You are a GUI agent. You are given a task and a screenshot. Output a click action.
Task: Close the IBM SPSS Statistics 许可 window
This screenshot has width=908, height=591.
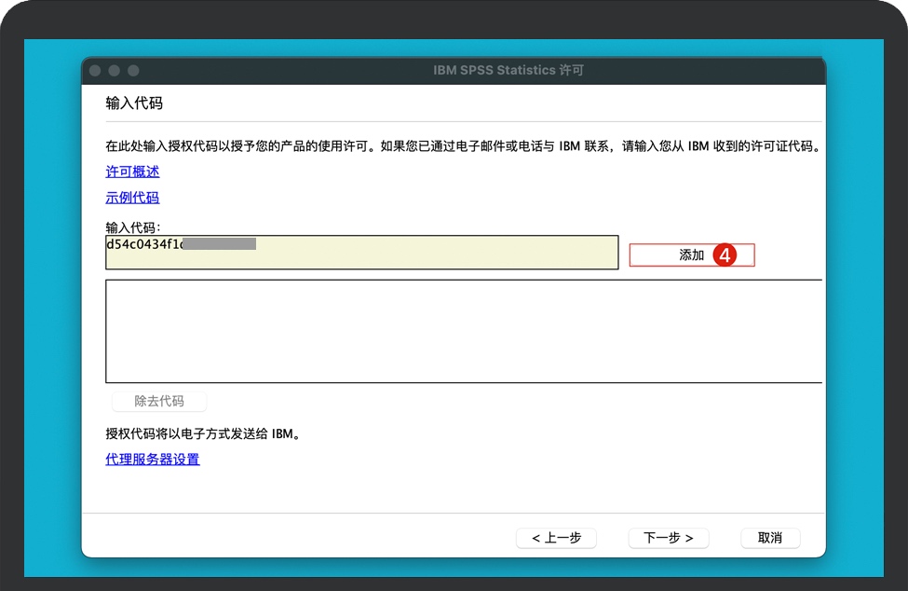pyautogui.click(x=95, y=71)
